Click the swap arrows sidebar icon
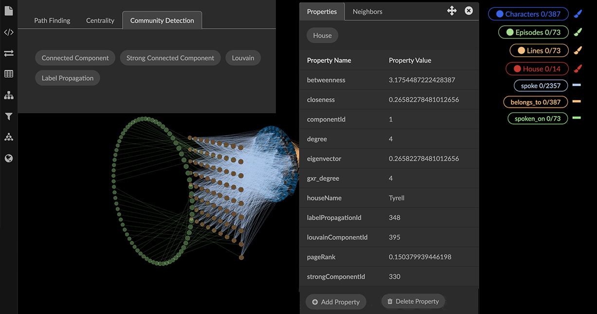 pos(8,53)
